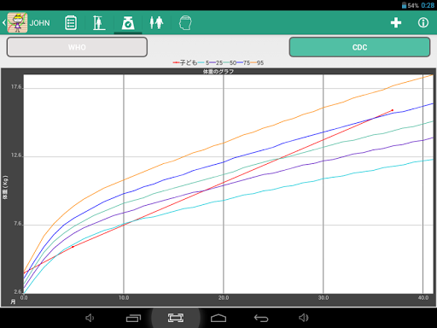Tap the screenshot capture button in navbar
The height and width of the screenshot is (328, 437).
point(176,318)
